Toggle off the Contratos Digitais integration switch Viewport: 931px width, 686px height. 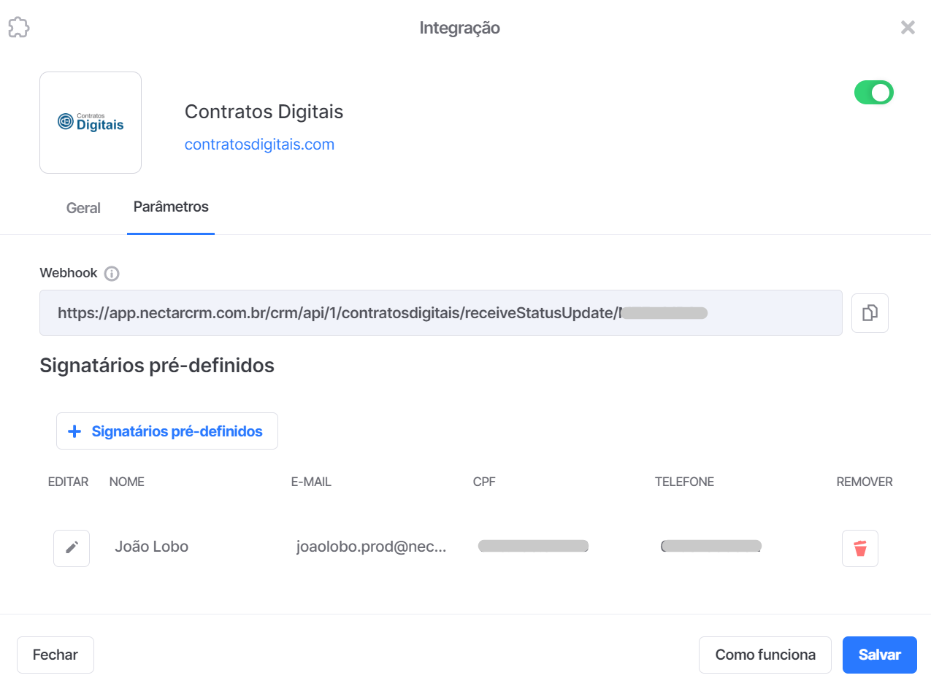coord(874,93)
